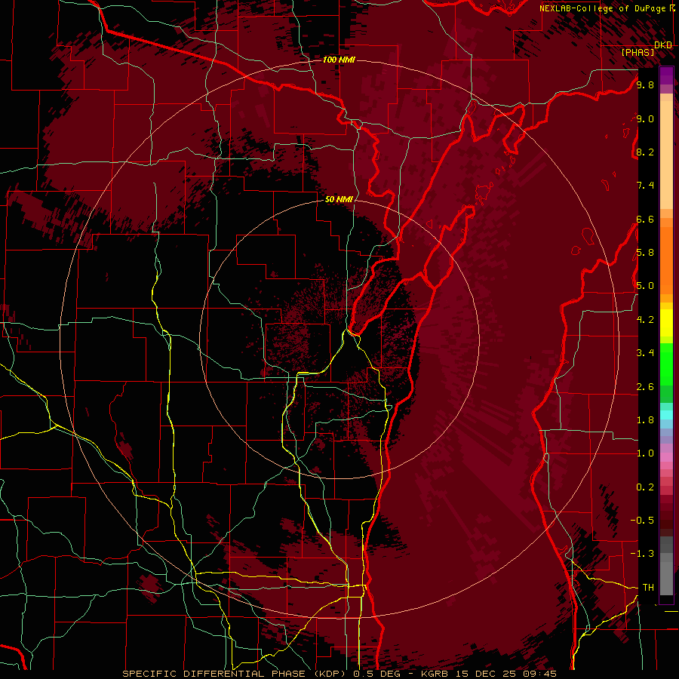This screenshot has width=679, height=679.
Task: Click the -0.5 color scale value
Action: click(643, 521)
